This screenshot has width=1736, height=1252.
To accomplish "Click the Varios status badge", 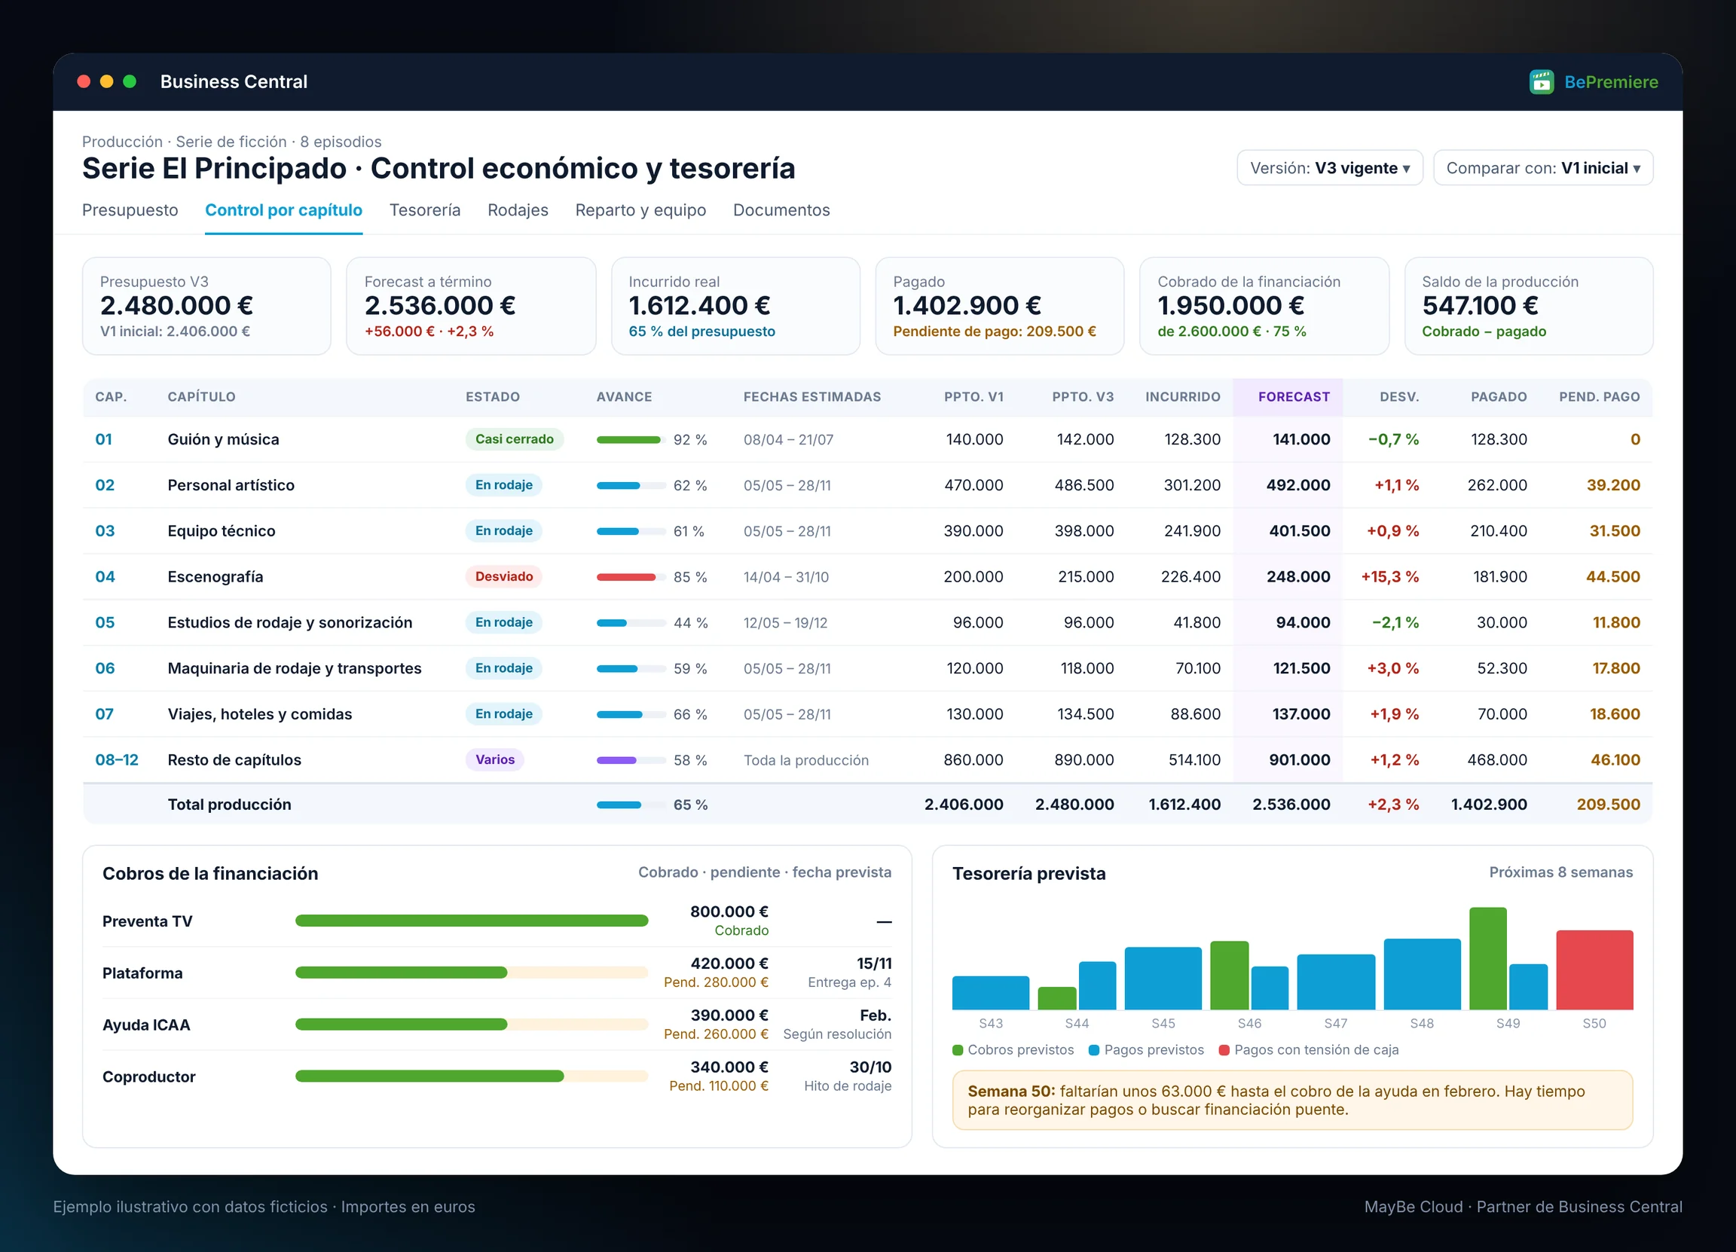I will (x=494, y=759).
